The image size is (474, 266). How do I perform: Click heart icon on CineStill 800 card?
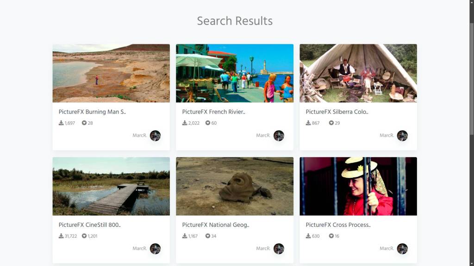pyautogui.click(x=84, y=236)
